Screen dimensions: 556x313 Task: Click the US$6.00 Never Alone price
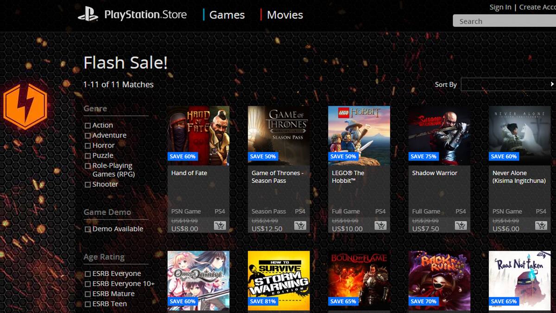click(506, 229)
